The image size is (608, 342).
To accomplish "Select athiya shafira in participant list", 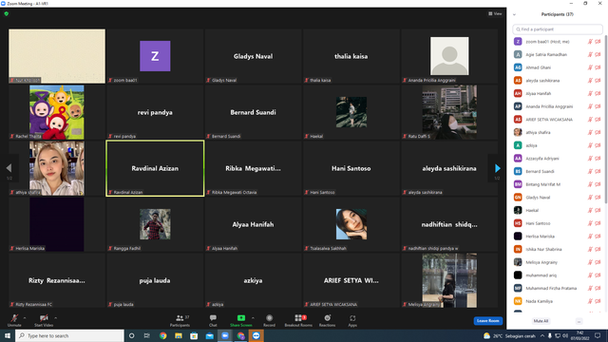I will [x=558, y=133].
